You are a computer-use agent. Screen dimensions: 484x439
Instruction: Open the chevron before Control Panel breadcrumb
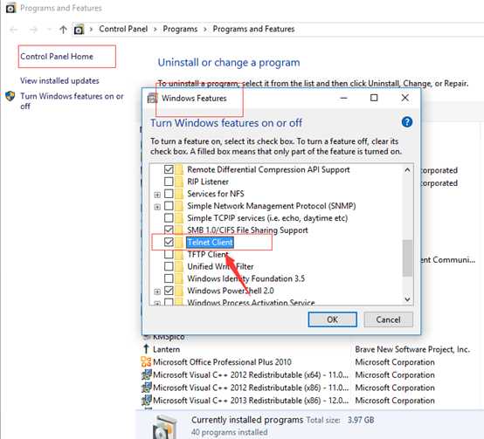click(x=91, y=30)
